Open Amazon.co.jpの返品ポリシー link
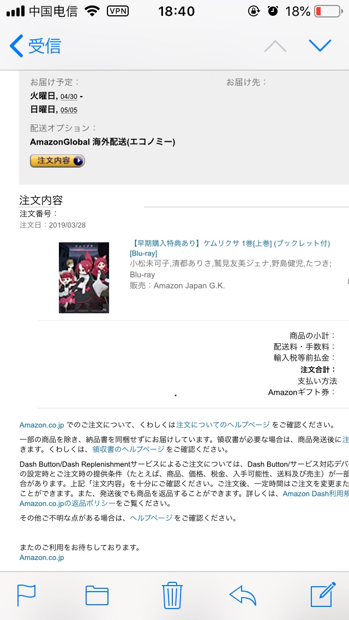The height and width of the screenshot is (620, 349). [68, 503]
